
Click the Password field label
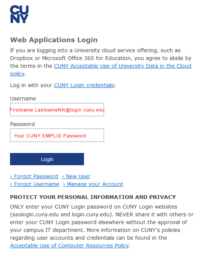click(22, 124)
